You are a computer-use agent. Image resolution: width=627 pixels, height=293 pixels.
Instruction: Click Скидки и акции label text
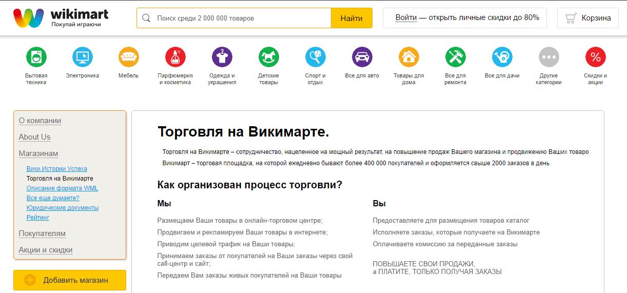[595, 79]
